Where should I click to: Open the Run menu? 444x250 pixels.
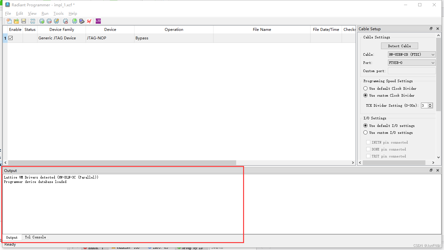pyautogui.click(x=45, y=14)
